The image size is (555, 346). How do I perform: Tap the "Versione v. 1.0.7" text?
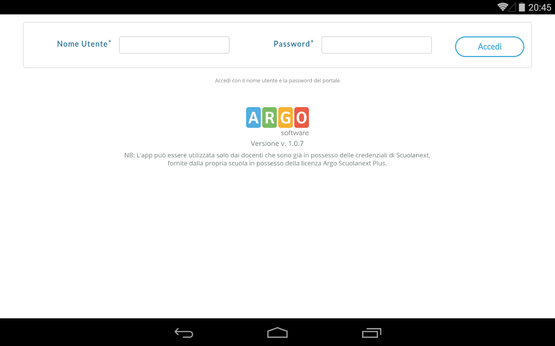[x=277, y=143]
